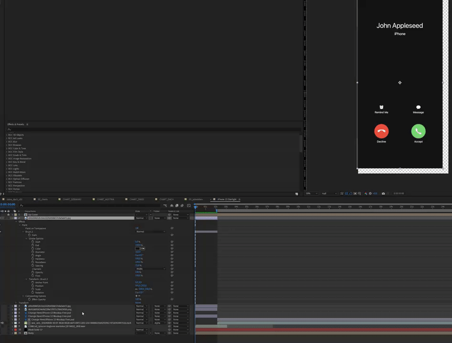Screen dimensions: 452x343
Task: Toggle lock on the Up Cover layer
Action: coord(9,214)
